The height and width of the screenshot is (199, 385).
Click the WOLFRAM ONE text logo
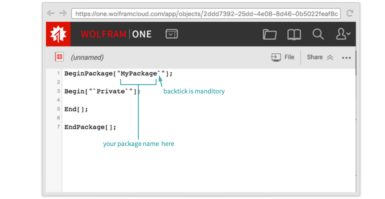click(x=116, y=34)
